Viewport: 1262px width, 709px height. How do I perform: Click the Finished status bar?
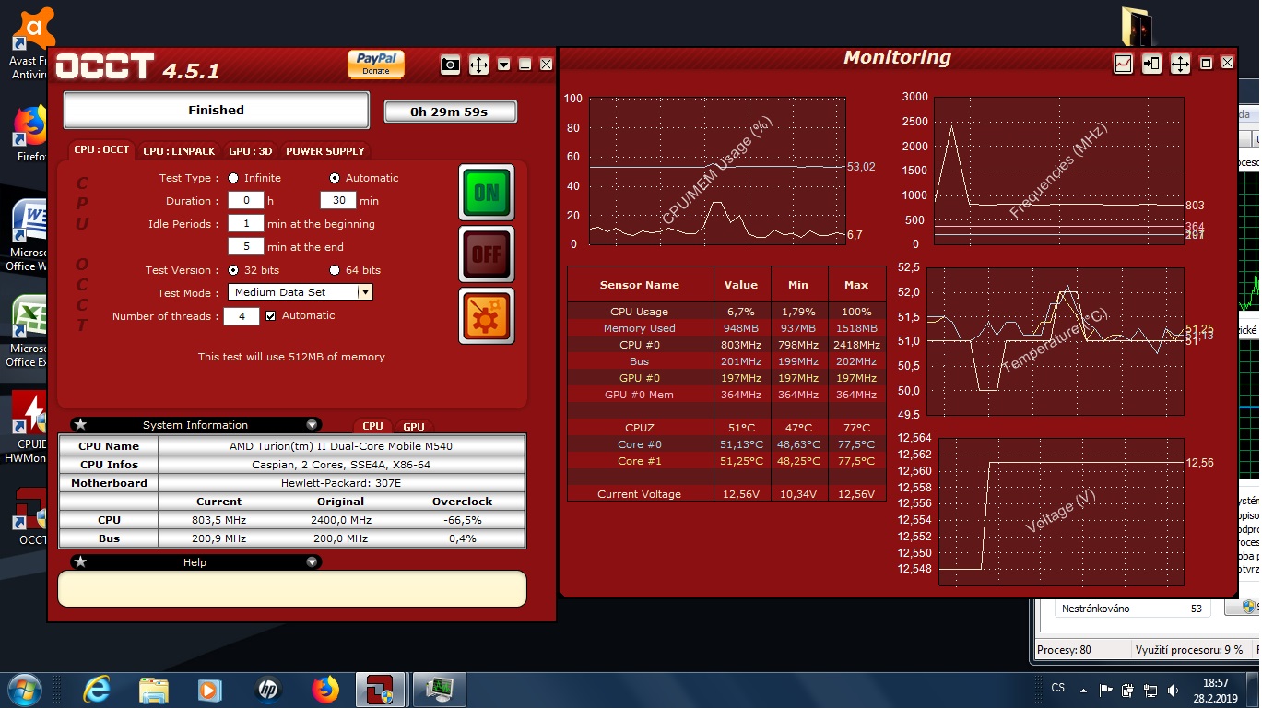click(x=217, y=110)
